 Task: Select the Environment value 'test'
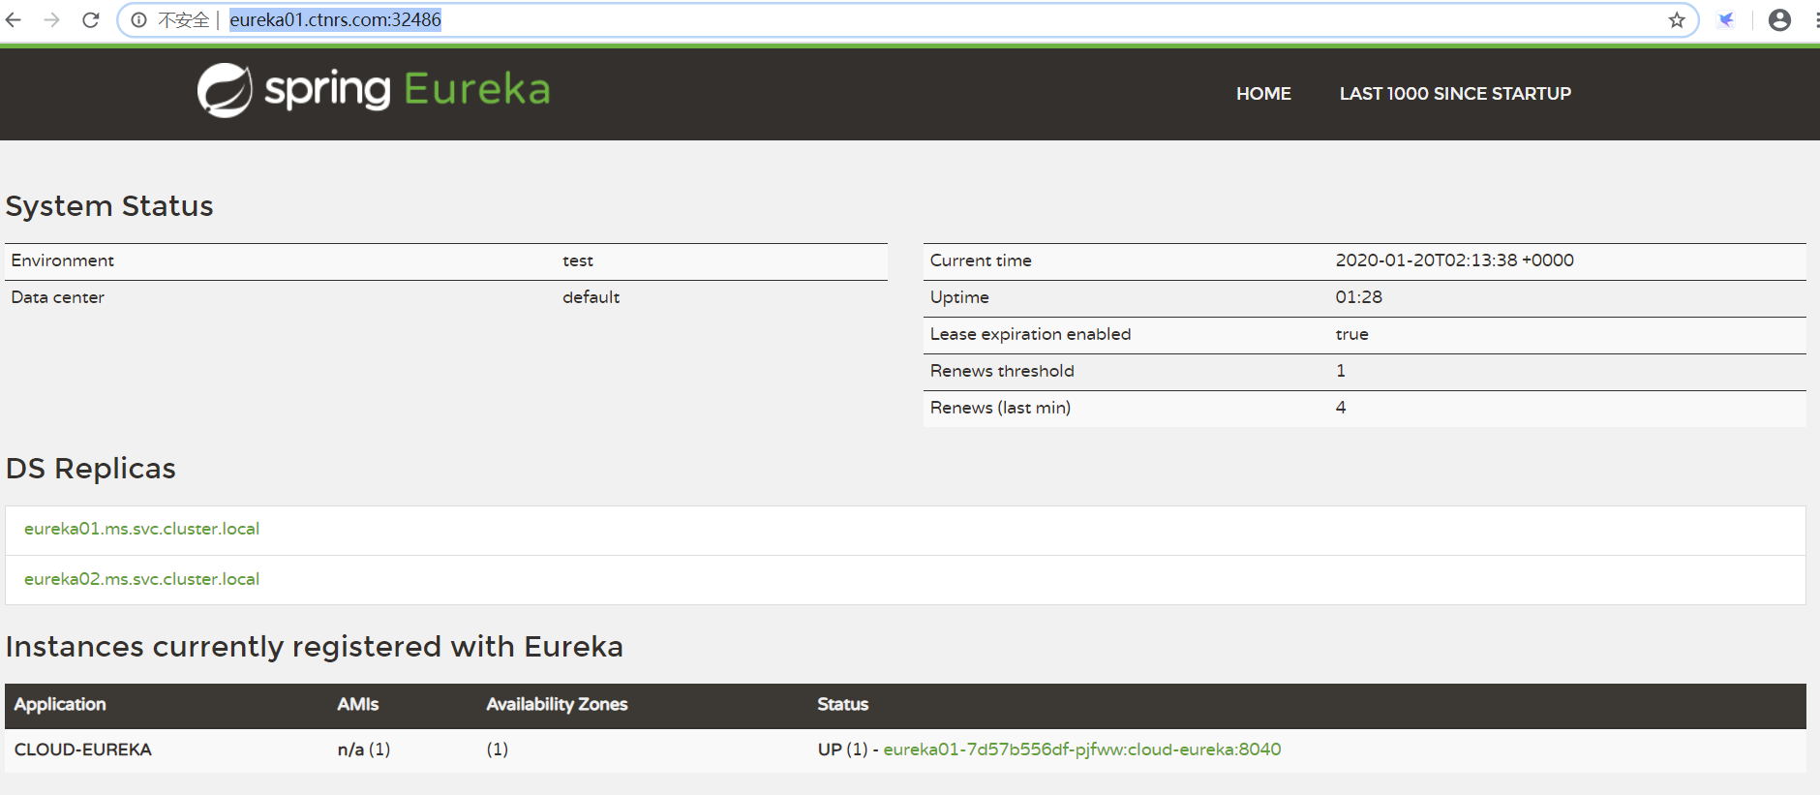[x=578, y=260]
